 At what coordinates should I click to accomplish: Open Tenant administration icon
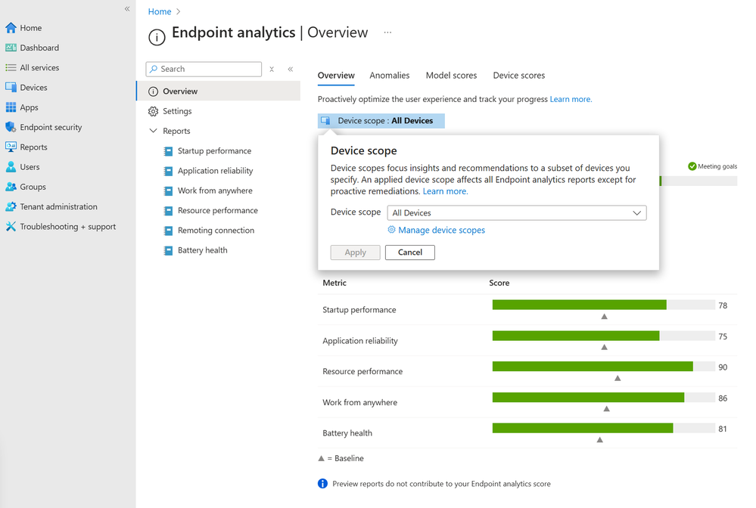pos(11,206)
